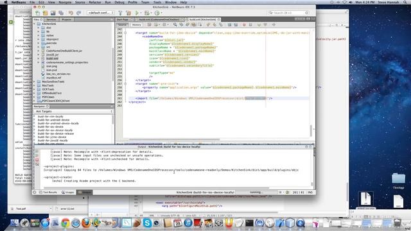Open Google Chrome from the Dock

(x=66, y=223)
